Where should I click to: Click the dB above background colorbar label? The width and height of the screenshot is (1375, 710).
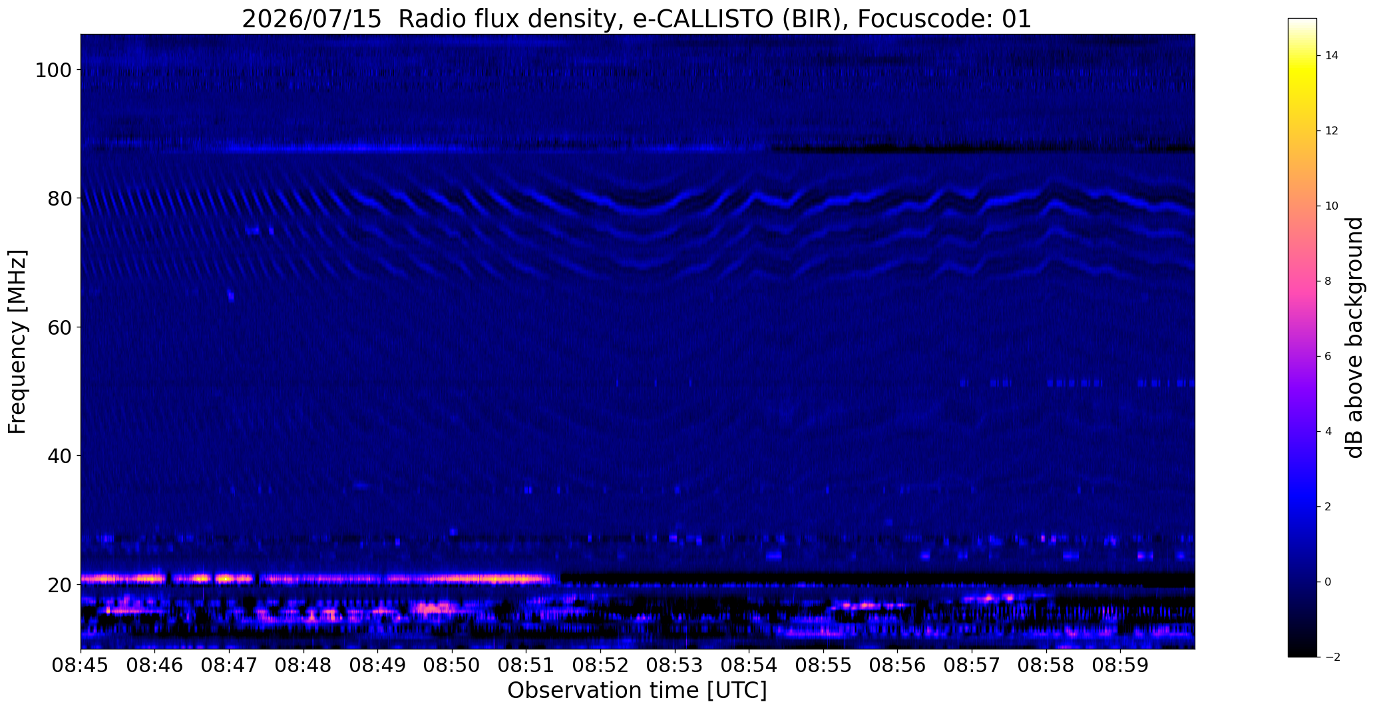click(x=1355, y=337)
